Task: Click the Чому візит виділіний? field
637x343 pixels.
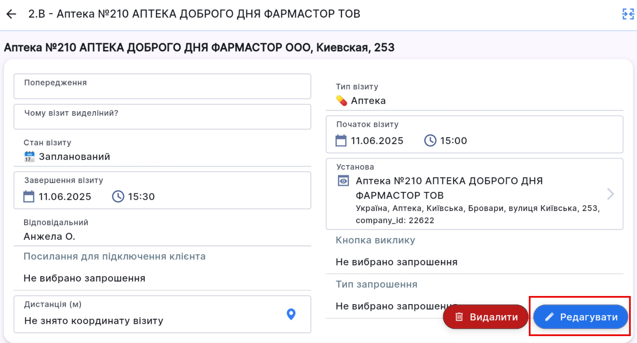Action: (x=162, y=117)
